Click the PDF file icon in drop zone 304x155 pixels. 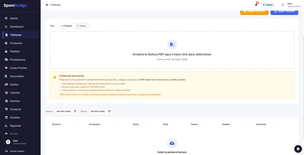172,44
